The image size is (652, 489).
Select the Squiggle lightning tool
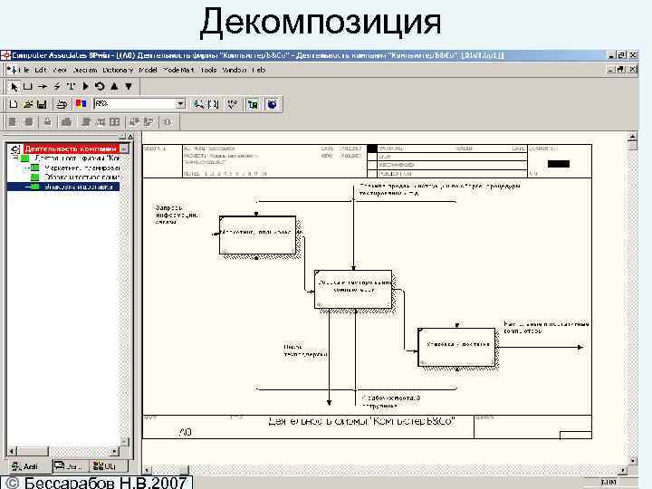[x=57, y=87]
